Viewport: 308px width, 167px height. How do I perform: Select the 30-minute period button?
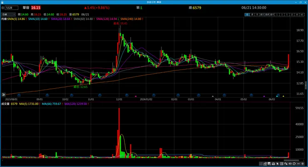click(297, 15)
